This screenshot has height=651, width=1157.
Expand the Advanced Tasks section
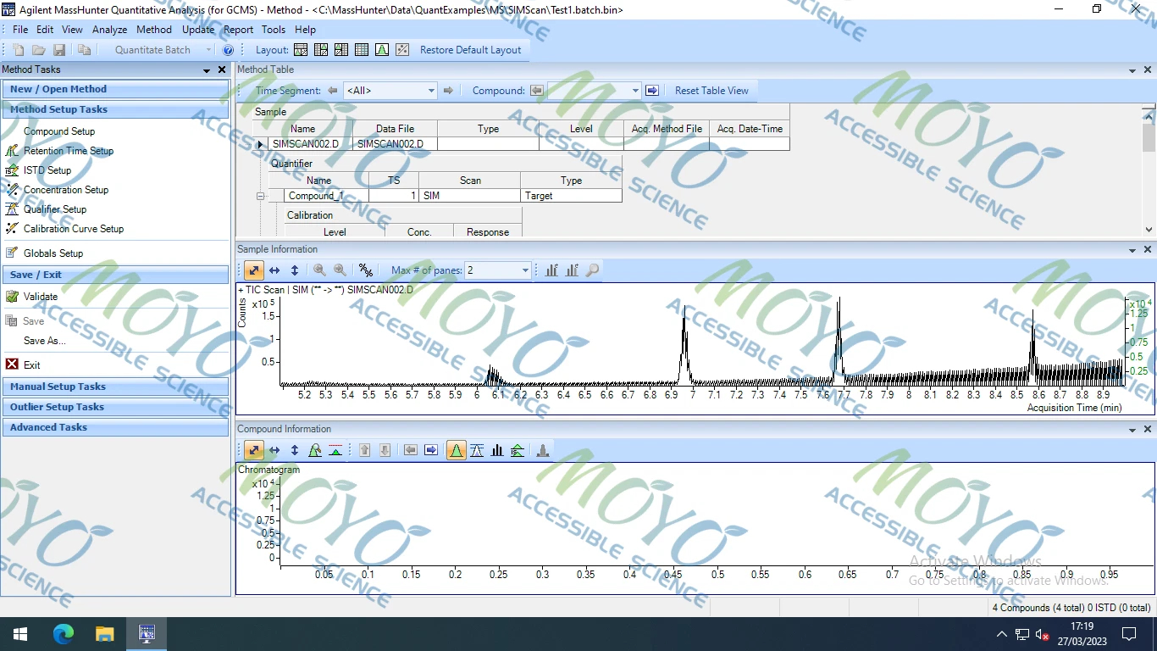pyautogui.click(x=115, y=427)
